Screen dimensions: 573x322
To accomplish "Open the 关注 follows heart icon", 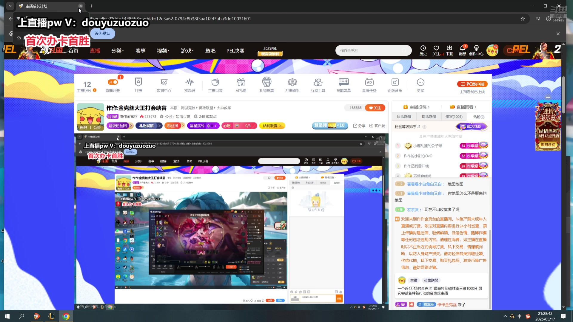I will 436,50.
